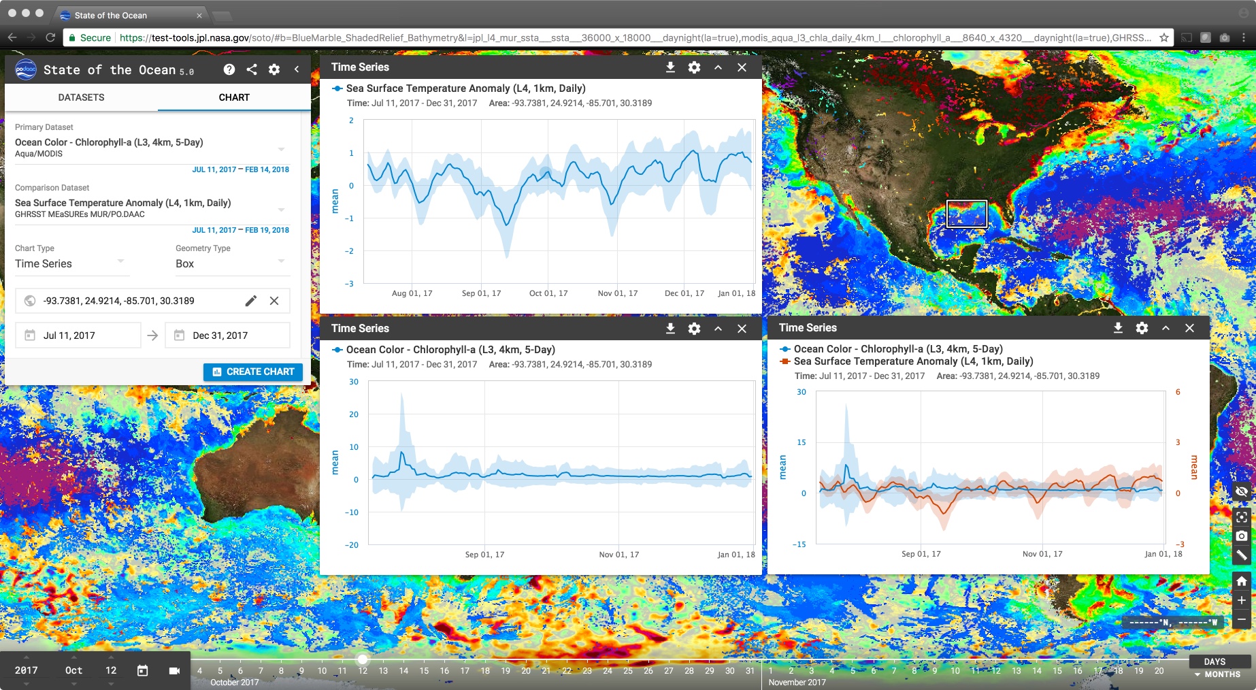This screenshot has height=690, width=1256.
Task: Open the Chart Type dropdown showing Time Series
Action: tap(71, 264)
